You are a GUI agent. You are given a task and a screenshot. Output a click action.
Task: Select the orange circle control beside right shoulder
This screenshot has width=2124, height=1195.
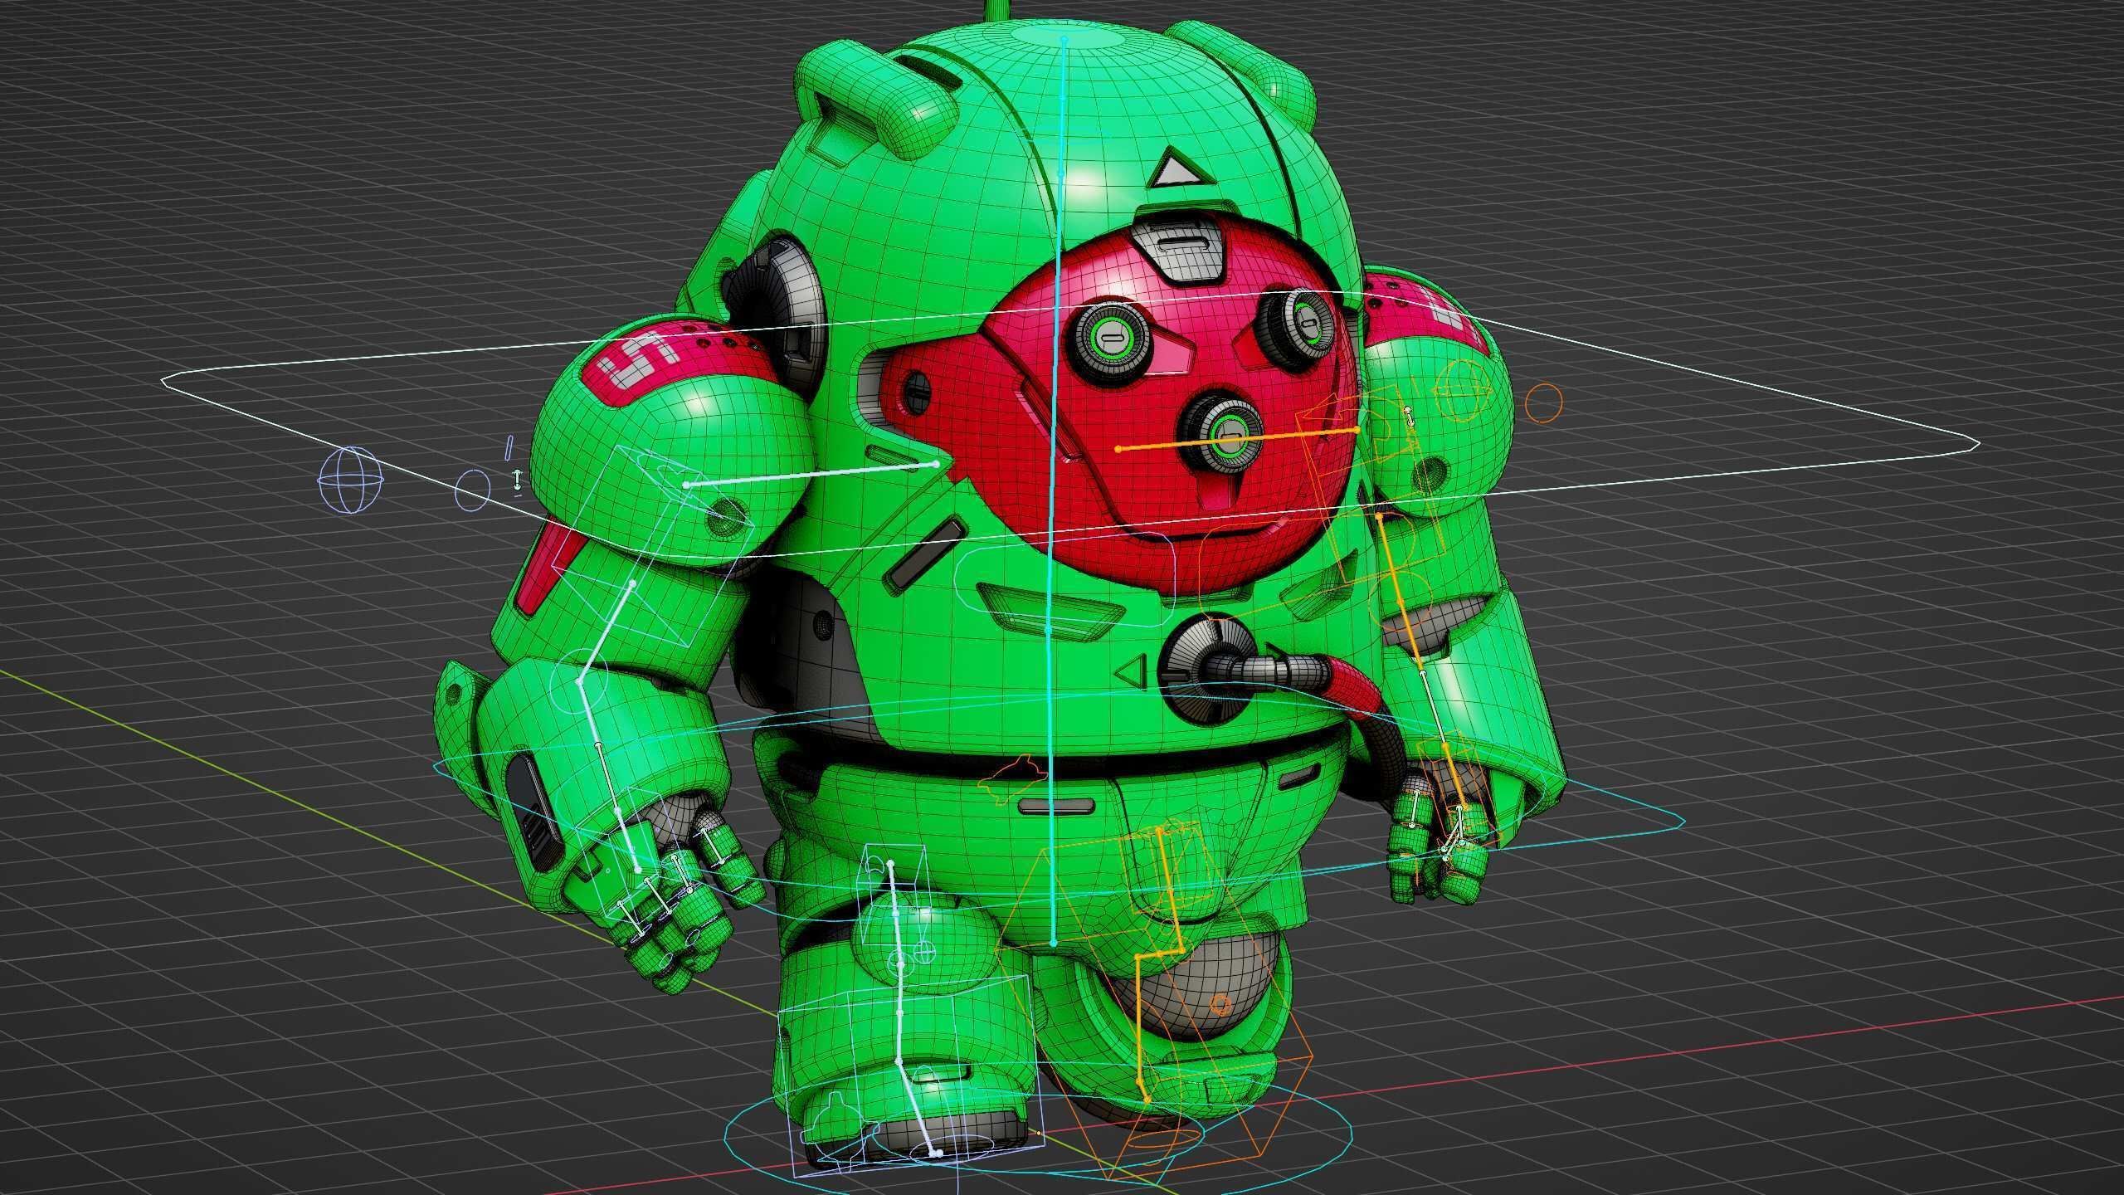1544,403
